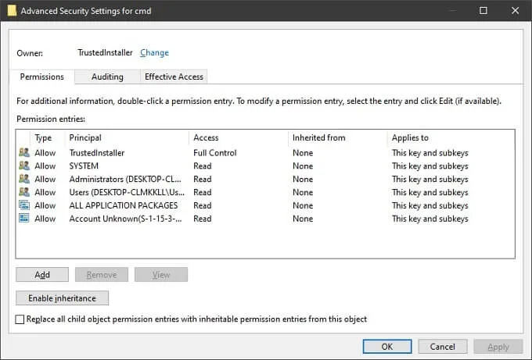Click the Cancel button

coord(443,347)
